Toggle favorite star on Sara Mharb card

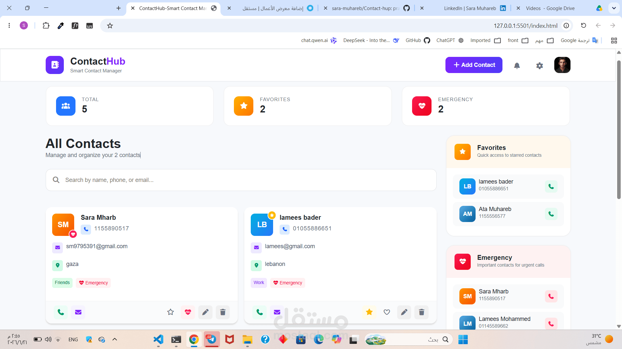pyautogui.click(x=171, y=312)
